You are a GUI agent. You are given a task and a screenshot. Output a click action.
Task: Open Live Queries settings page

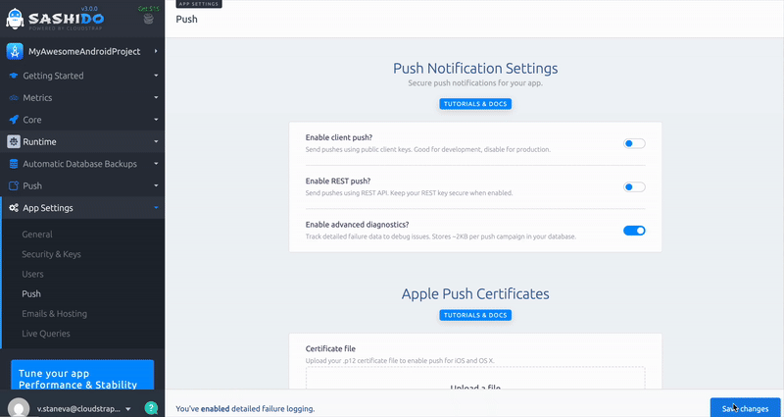click(46, 334)
